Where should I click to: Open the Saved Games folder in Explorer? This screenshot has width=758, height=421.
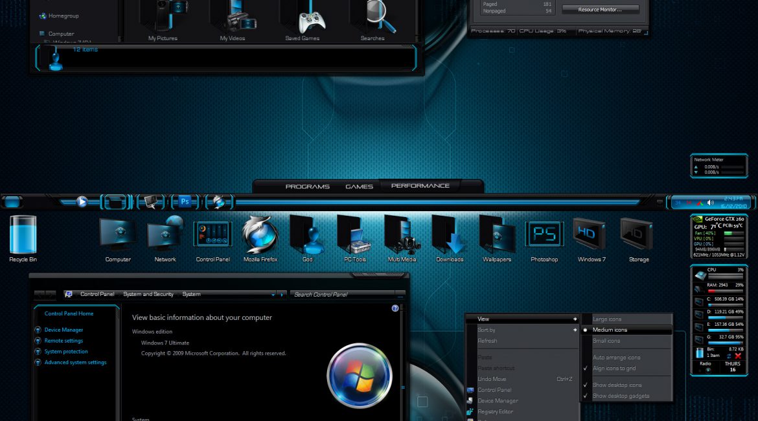tap(302, 20)
